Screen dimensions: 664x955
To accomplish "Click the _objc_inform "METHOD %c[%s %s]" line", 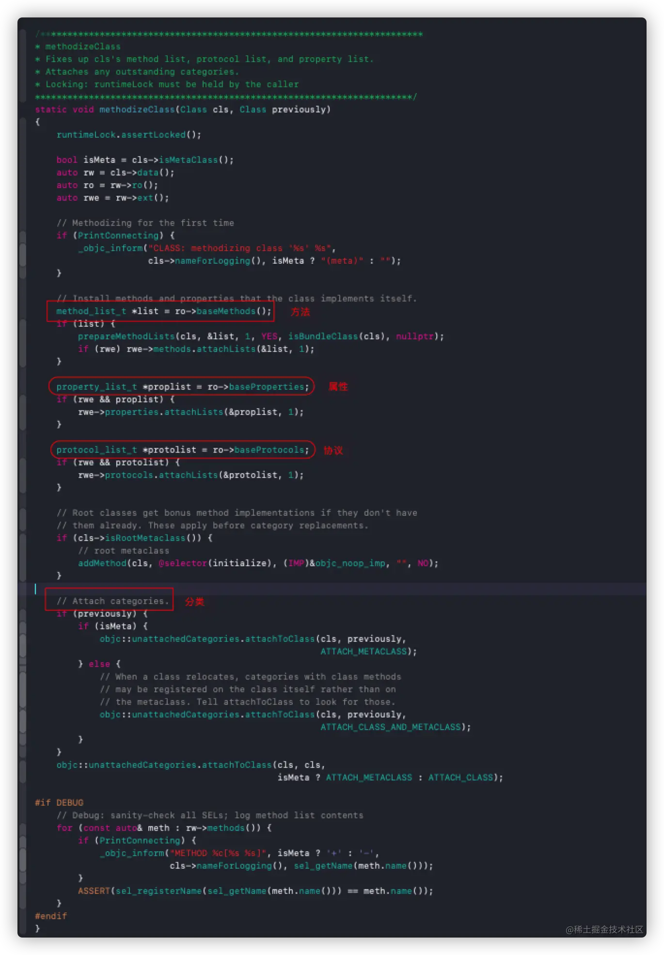I will pyautogui.click(x=239, y=853).
